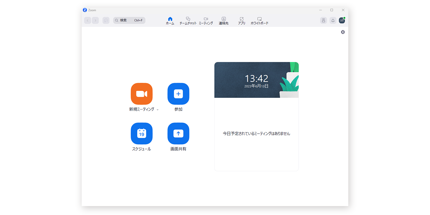Click the 検索 search field

[129, 21]
